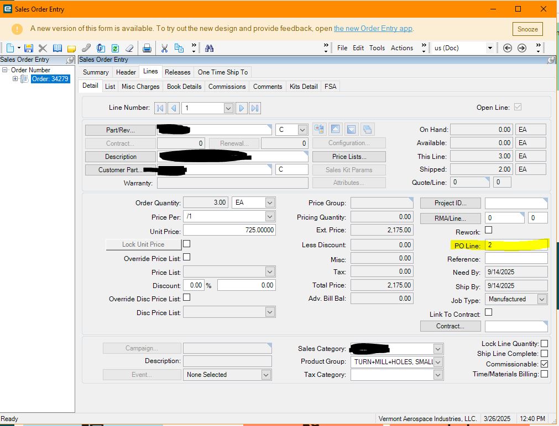Image resolution: width=559 pixels, height=426 pixels.
Task: Switch to the Summary tab
Action: pyautogui.click(x=96, y=72)
